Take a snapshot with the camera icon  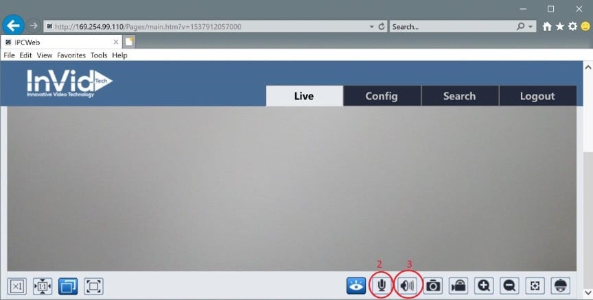[433, 286]
